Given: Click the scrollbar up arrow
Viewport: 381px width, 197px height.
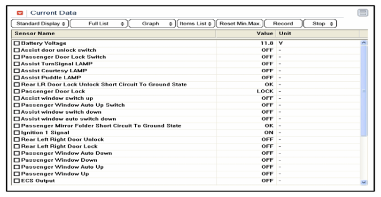Looking at the screenshot, I should (363, 43).
